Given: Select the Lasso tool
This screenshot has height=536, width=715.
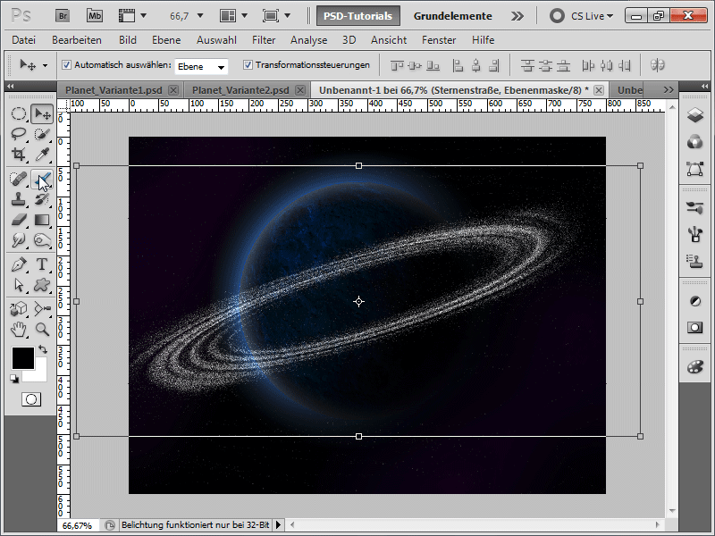Looking at the screenshot, I should tap(19, 134).
